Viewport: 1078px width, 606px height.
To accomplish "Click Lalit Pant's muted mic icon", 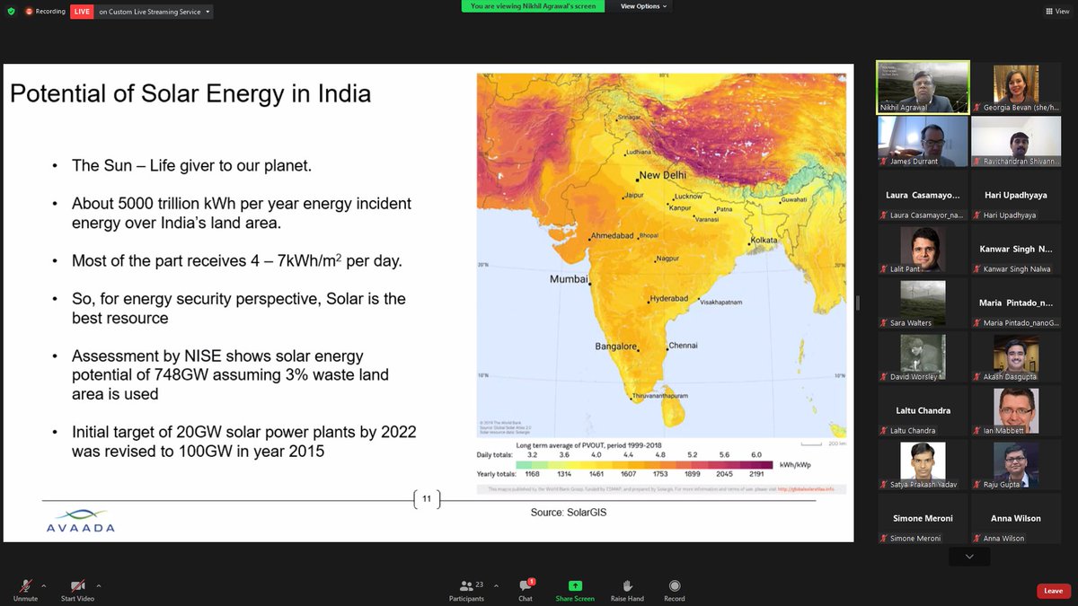I will (x=885, y=269).
